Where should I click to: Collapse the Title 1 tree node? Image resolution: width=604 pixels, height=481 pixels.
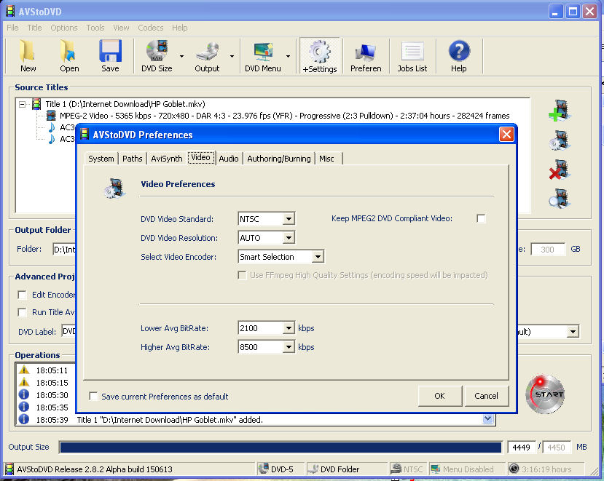pyautogui.click(x=23, y=104)
